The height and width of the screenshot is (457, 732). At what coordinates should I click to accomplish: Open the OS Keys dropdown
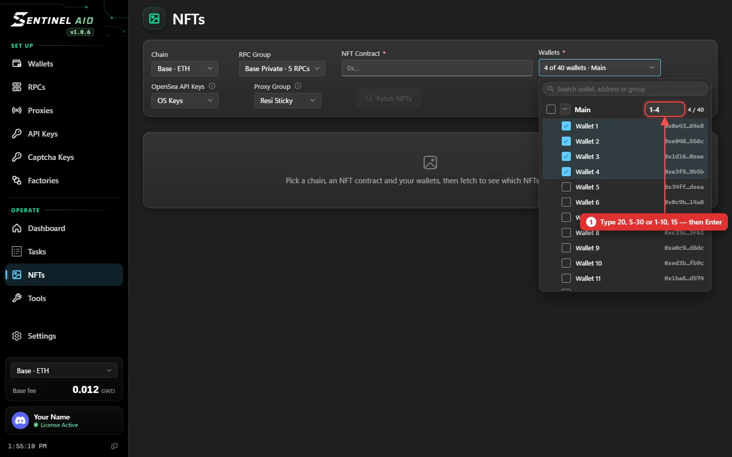(x=185, y=101)
